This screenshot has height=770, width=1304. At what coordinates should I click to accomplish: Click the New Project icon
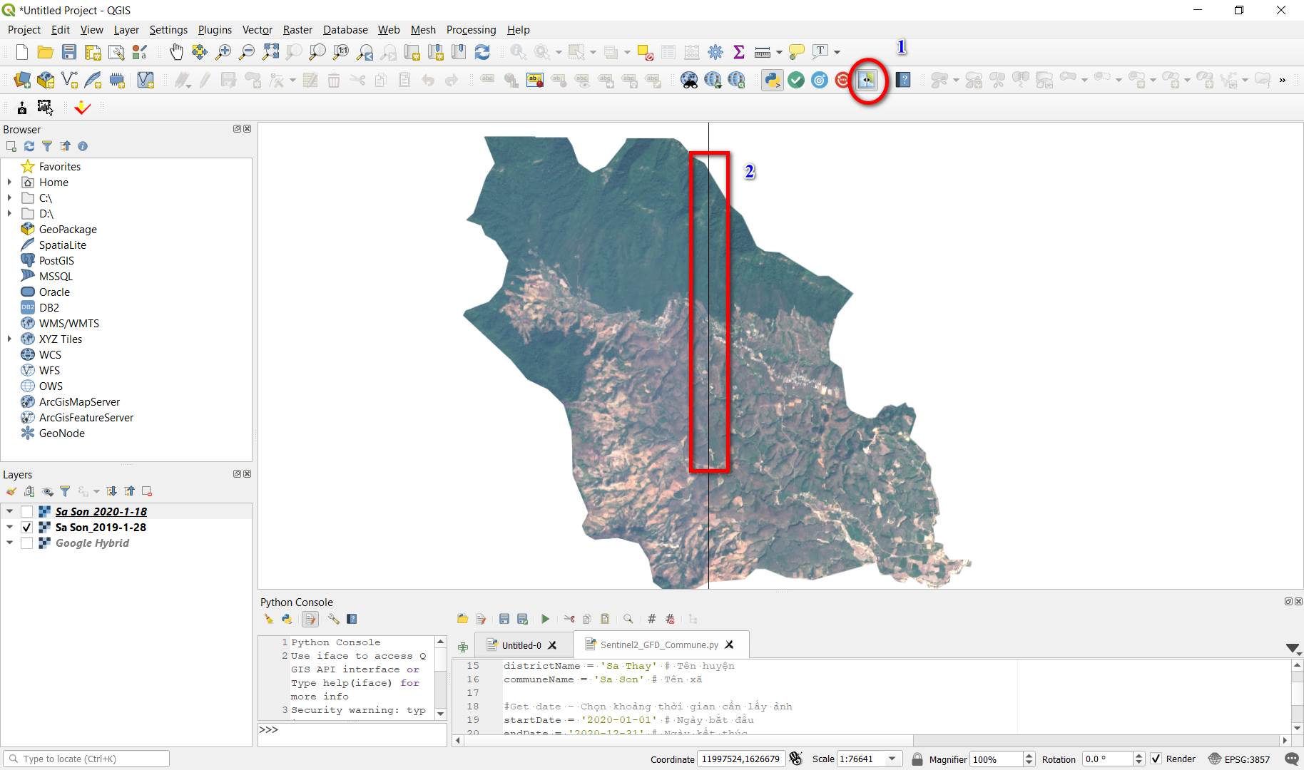click(x=22, y=52)
